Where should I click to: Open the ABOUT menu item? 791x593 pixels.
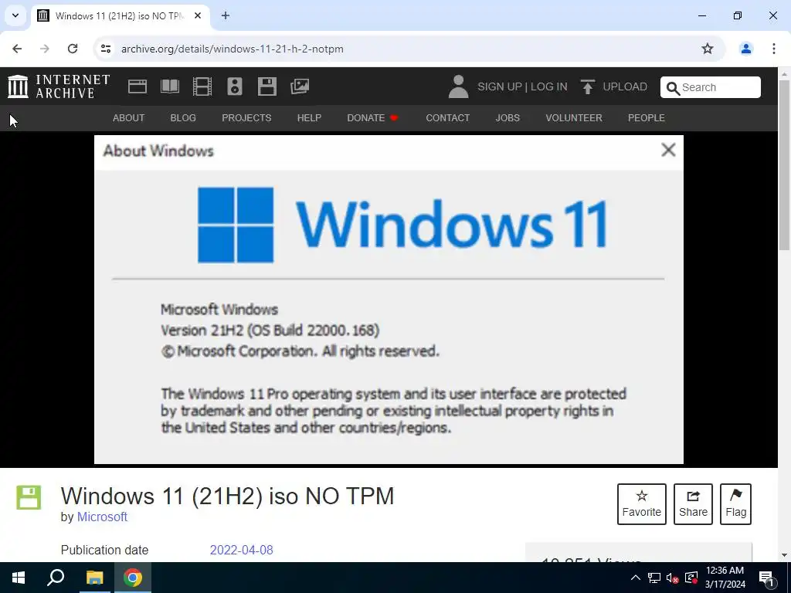coord(129,118)
